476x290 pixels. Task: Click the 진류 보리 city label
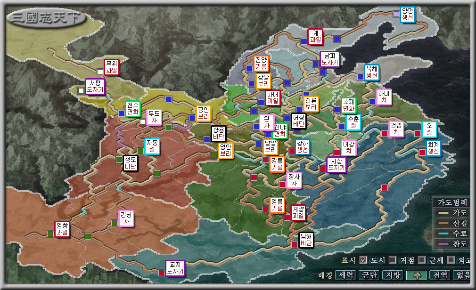pos(311,104)
